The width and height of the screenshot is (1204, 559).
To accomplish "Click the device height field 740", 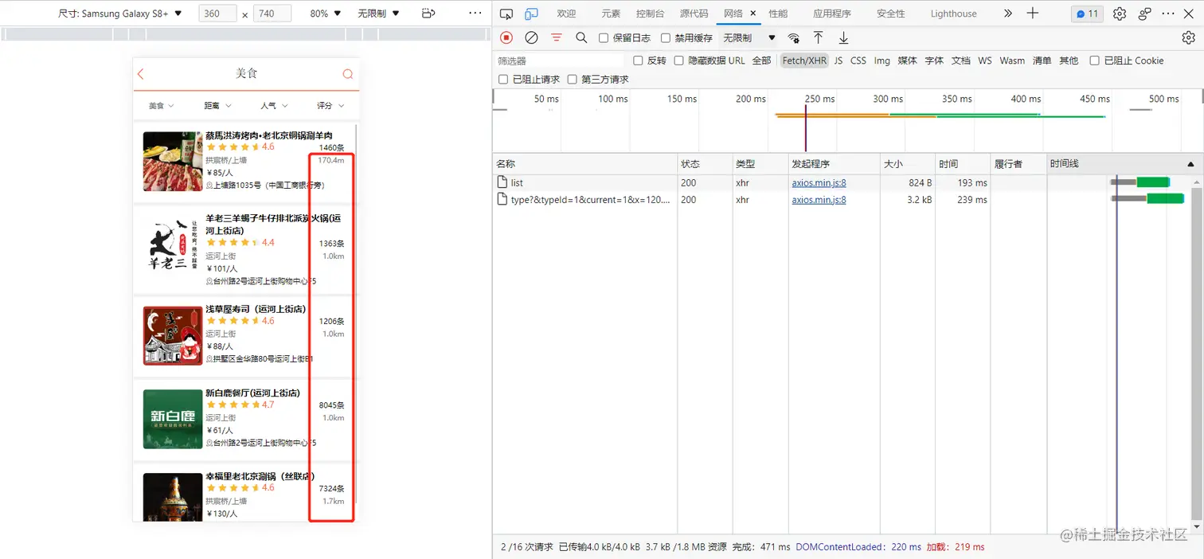I will [272, 14].
